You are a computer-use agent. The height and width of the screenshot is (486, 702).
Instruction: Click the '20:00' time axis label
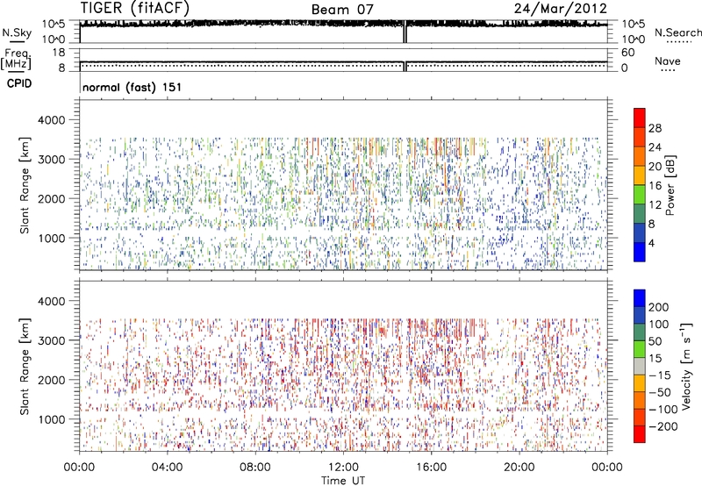(x=519, y=468)
